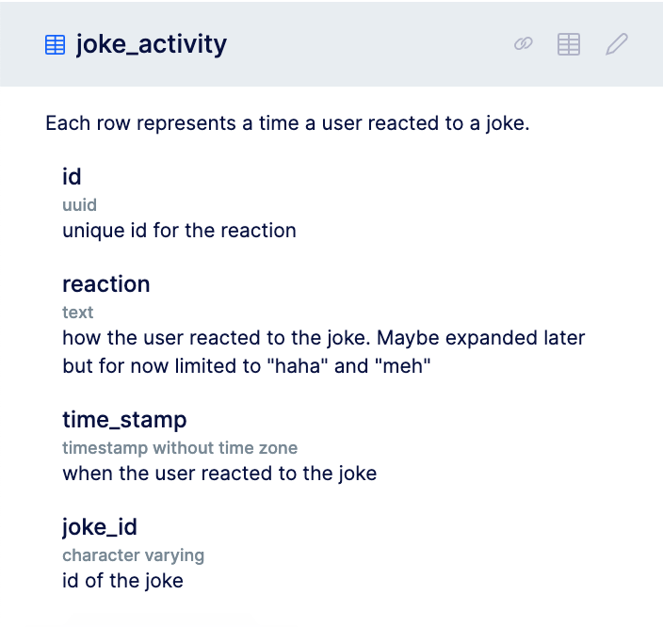Viewport: 663px width, 627px height.
Task: Click 'when the user reacted' description
Action: pyautogui.click(x=219, y=473)
